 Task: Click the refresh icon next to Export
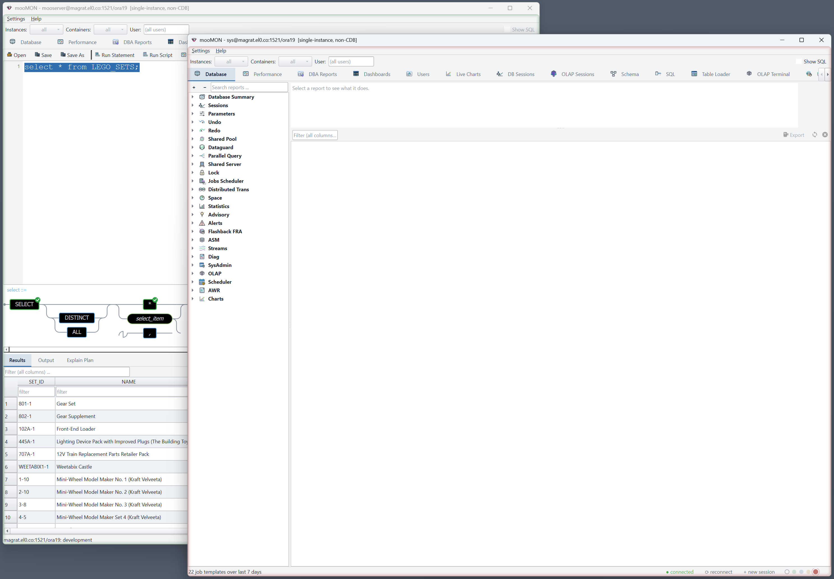pyautogui.click(x=815, y=135)
